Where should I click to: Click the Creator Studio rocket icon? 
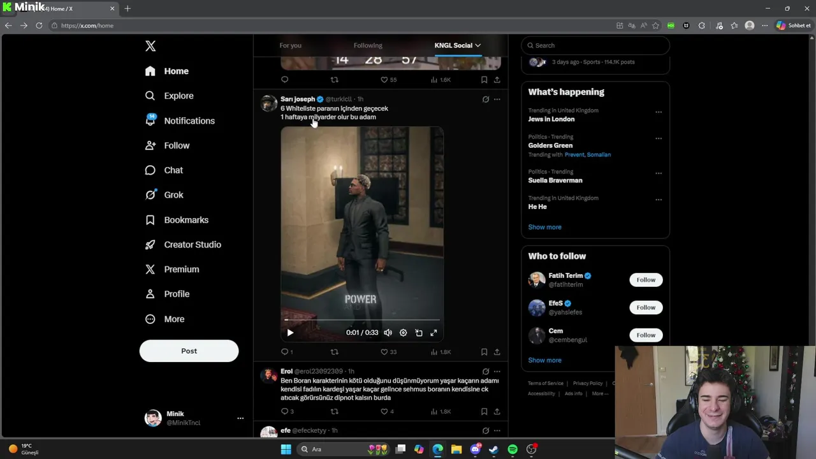pos(150,245)
